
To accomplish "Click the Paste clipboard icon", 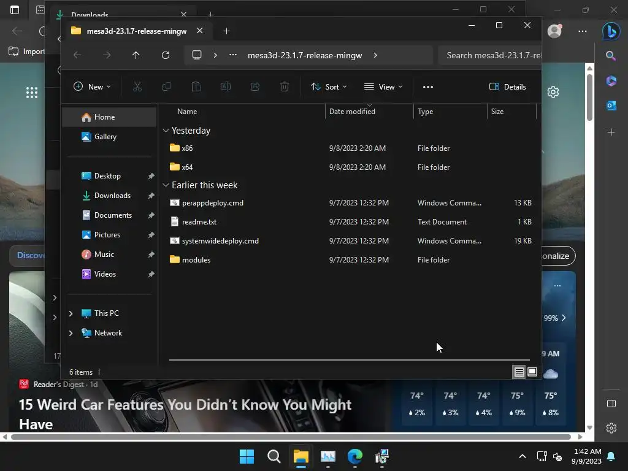I will [196, 86].
